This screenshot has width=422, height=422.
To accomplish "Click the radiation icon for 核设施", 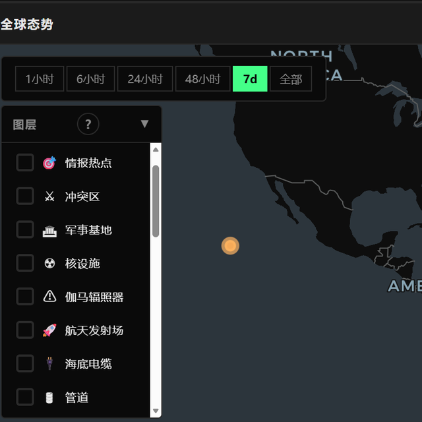I will 49,263.
